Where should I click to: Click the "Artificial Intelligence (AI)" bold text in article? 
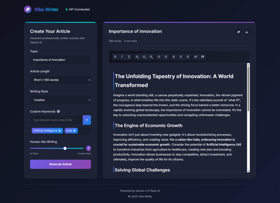click(224, 145)
